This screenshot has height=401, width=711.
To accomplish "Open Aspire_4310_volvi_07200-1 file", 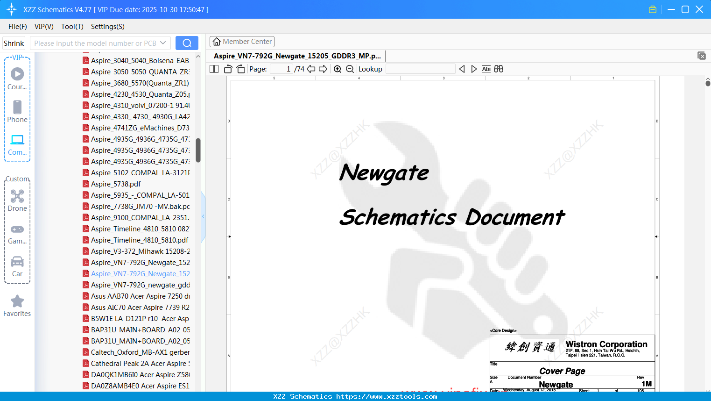I will (x=136, y=105).
